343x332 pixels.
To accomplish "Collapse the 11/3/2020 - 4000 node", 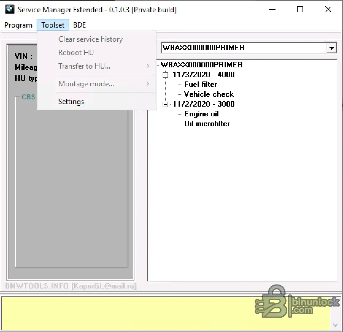I will (165, 75).
